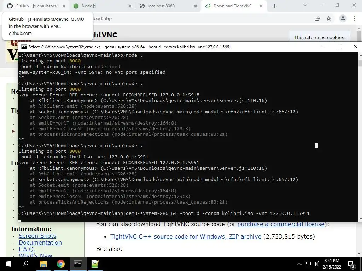Image resolution: width=362 pixels, height=271 pixels.
Task: Open the purchase a commercial license link
Action: (x=281, y=224)
